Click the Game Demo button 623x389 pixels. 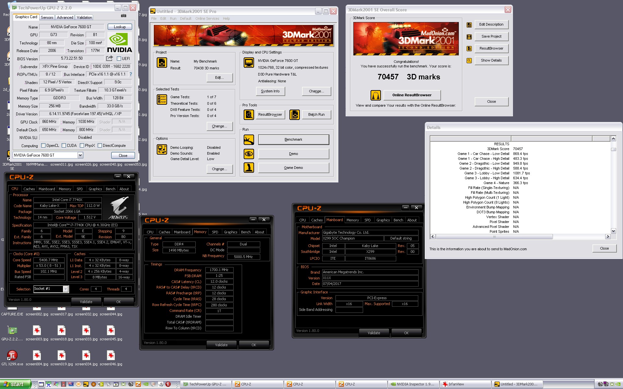tap(293, 168)
